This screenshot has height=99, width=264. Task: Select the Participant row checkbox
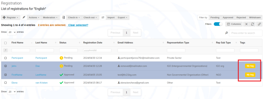click(x=6, y=58)
